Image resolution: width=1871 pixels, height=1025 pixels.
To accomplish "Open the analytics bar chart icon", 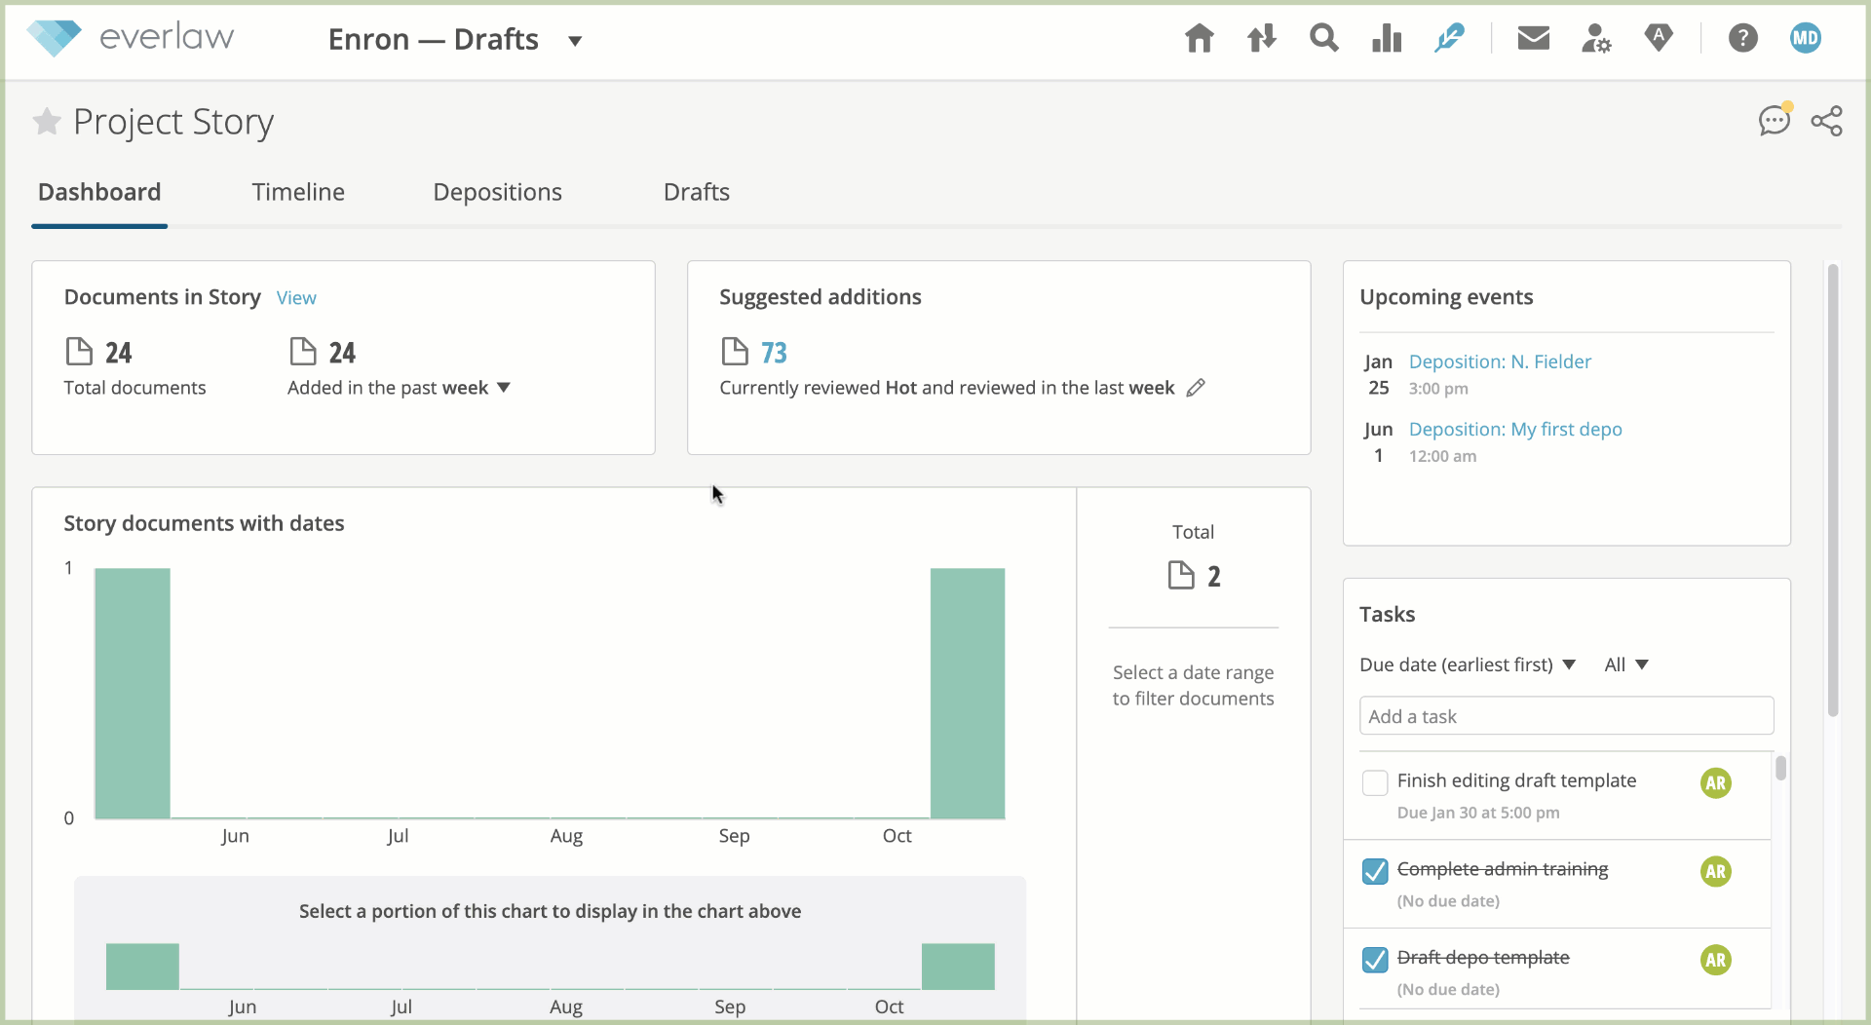I will (x=1386, y=38).
